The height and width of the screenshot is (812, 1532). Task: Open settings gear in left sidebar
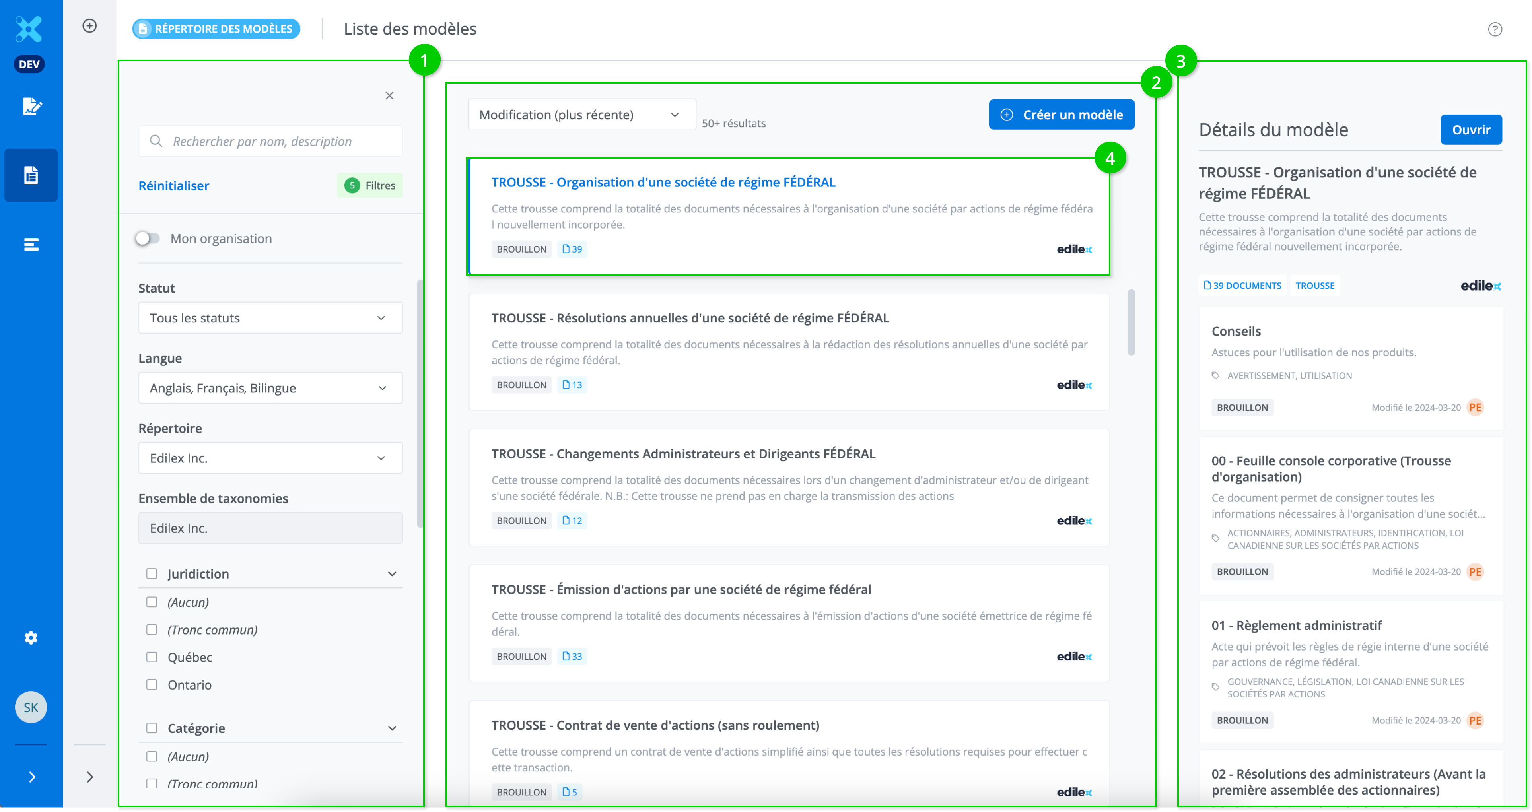31,638
